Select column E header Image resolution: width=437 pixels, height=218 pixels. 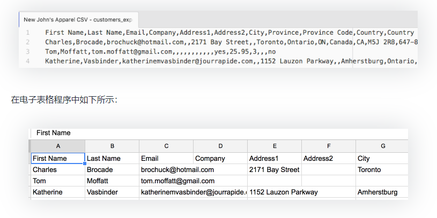[x=275, y=146]
